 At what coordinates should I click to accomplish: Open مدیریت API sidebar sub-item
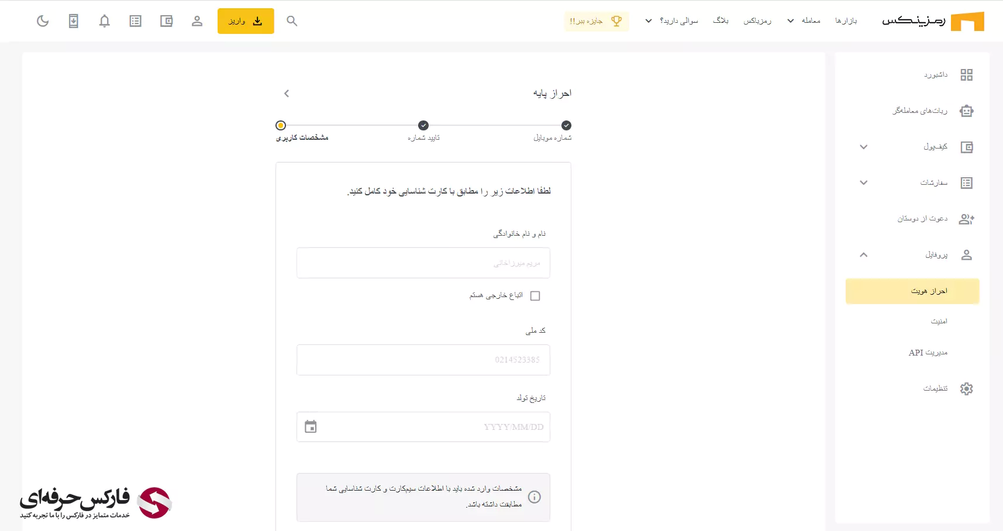[928, 353]
